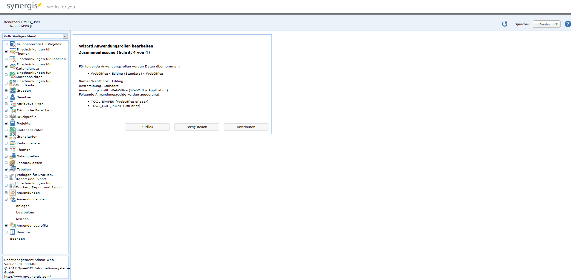Collapse the Anwendungsrollen tree node
Viewport: 571px width, 280px height.
(x=6, y=199)
